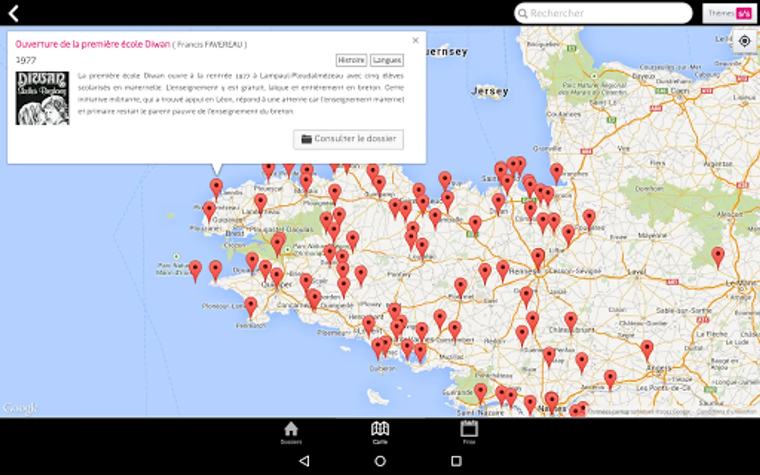The width and height of the screenshot is (760, 475).
Task: Tap the Android recent apps square
Action: click(x=457, y=461)
